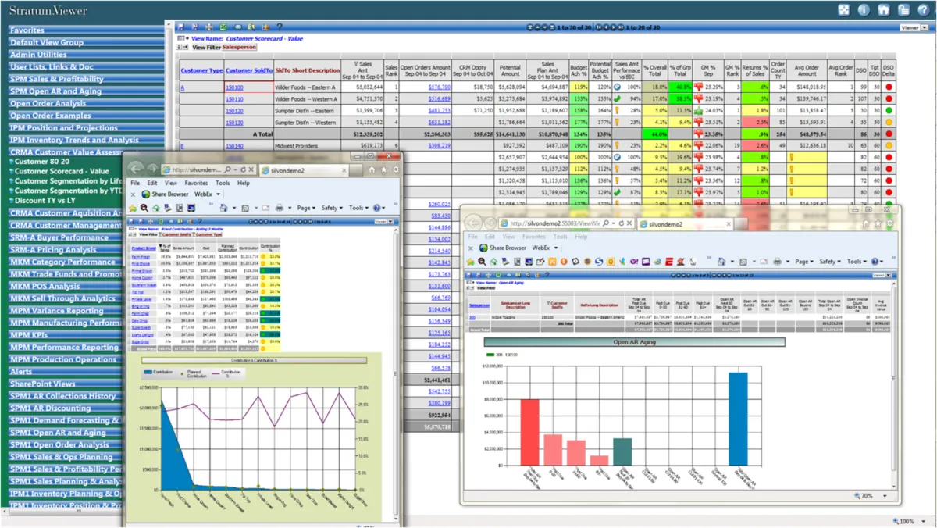
Task: Click the red E icon in right browser toolbar
Action: point(669,262)
